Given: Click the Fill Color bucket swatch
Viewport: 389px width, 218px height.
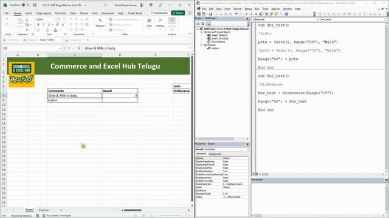Looking at the screenshot, I should (x=47, y=30).
